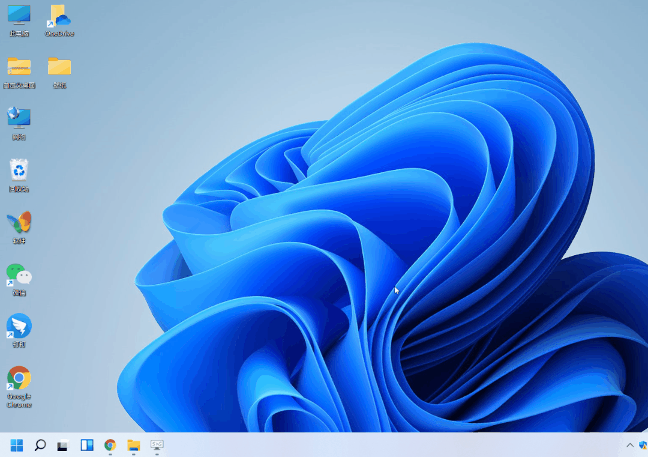Viewport: 648px width, 457px height.
Task: Open File Explorer from the taskbar
Action: tap(134, 445)
